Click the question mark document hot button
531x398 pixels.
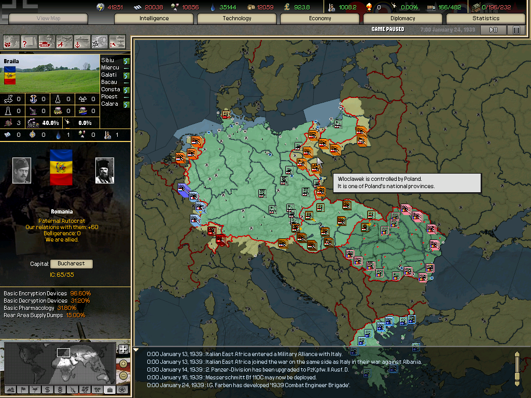pos(30,42)
